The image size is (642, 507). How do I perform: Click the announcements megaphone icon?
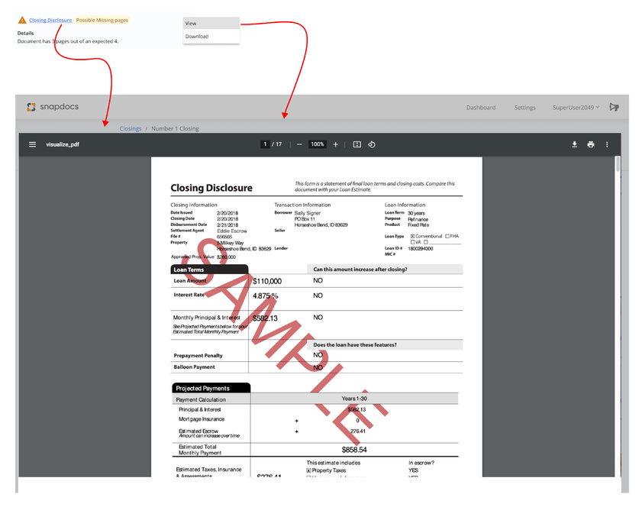point(614,107)
